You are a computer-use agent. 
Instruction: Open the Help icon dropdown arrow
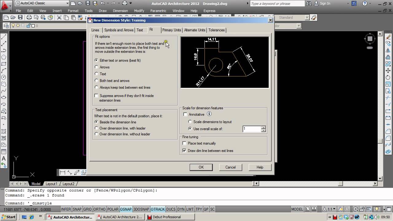click(370, 4)
